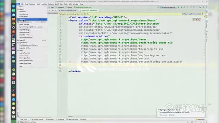Choose Project Structure in the File menu

[32, 22]
